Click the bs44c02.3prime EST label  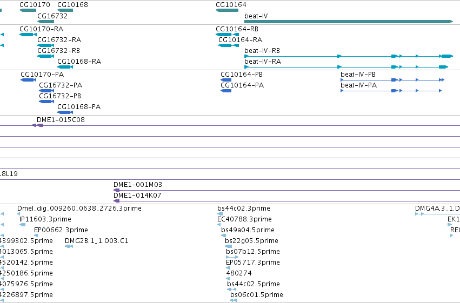(244, 208)
